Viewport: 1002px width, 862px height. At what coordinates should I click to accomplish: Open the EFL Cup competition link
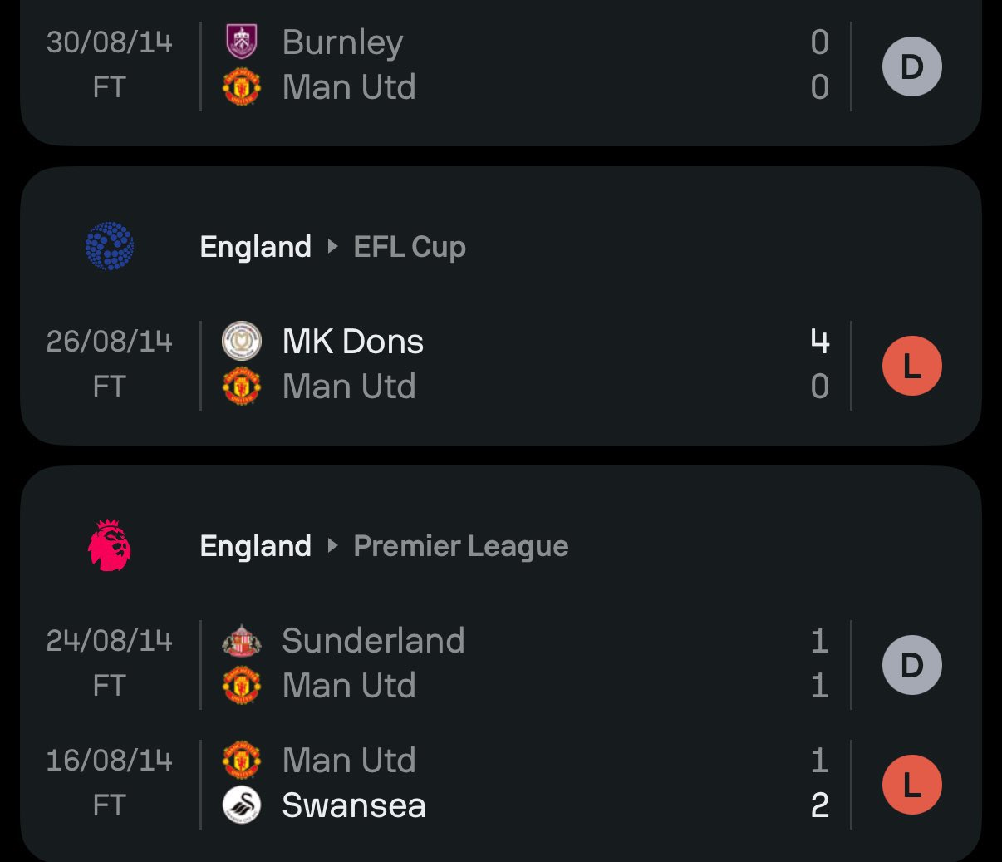click(x=410, y=247)
